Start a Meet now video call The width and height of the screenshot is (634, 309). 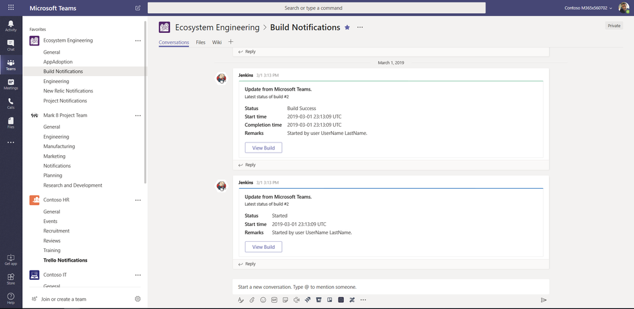pos(296,300)
